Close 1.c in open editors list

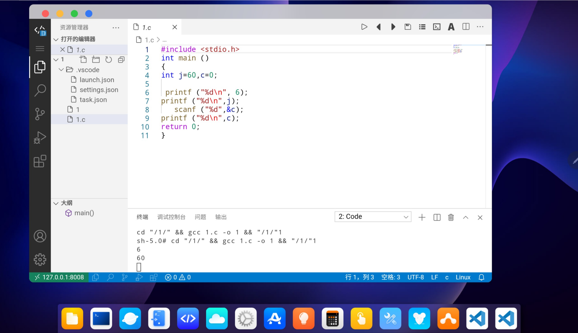(62, 49)
